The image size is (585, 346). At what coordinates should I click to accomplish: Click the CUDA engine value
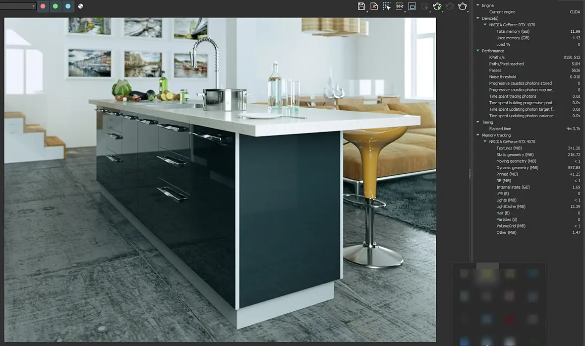(x=575, y=12)
